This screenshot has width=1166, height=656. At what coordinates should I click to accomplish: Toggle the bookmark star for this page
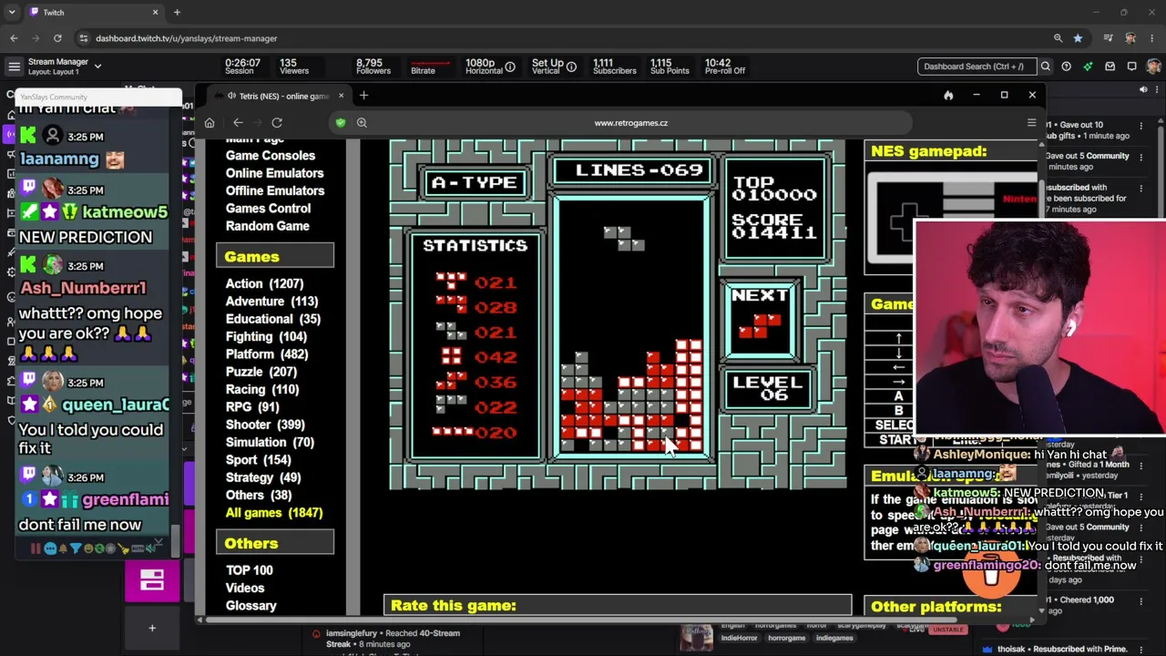(1078, 38)
